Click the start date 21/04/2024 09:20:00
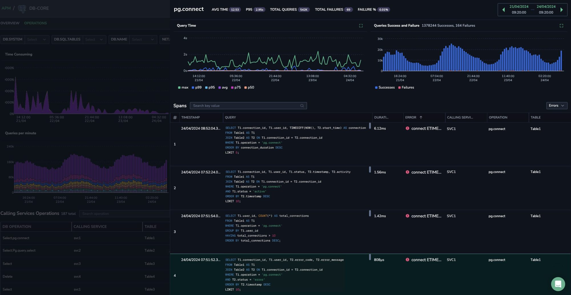The image size is (571, 295). [x=519, y=9]
